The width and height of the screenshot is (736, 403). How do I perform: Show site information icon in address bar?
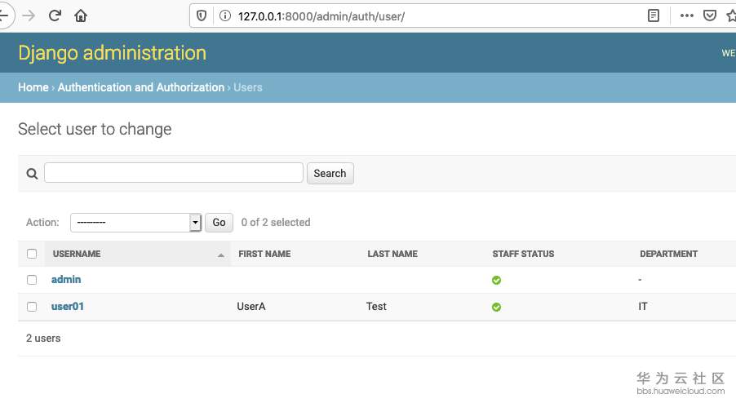coord(225,16)
